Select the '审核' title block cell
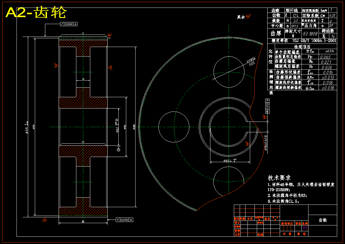Screen dimensions: 345x244 pyautogui.click(x=237, y=231)
